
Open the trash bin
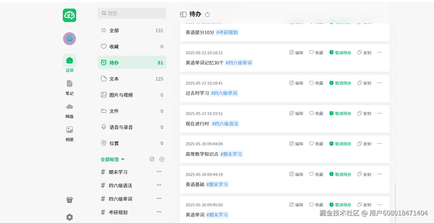point(70,200)
